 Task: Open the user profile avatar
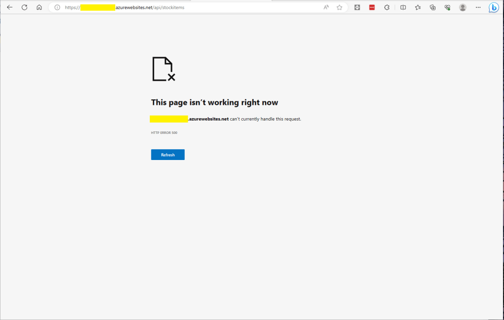pyautogui.click(x=463, y=7)
